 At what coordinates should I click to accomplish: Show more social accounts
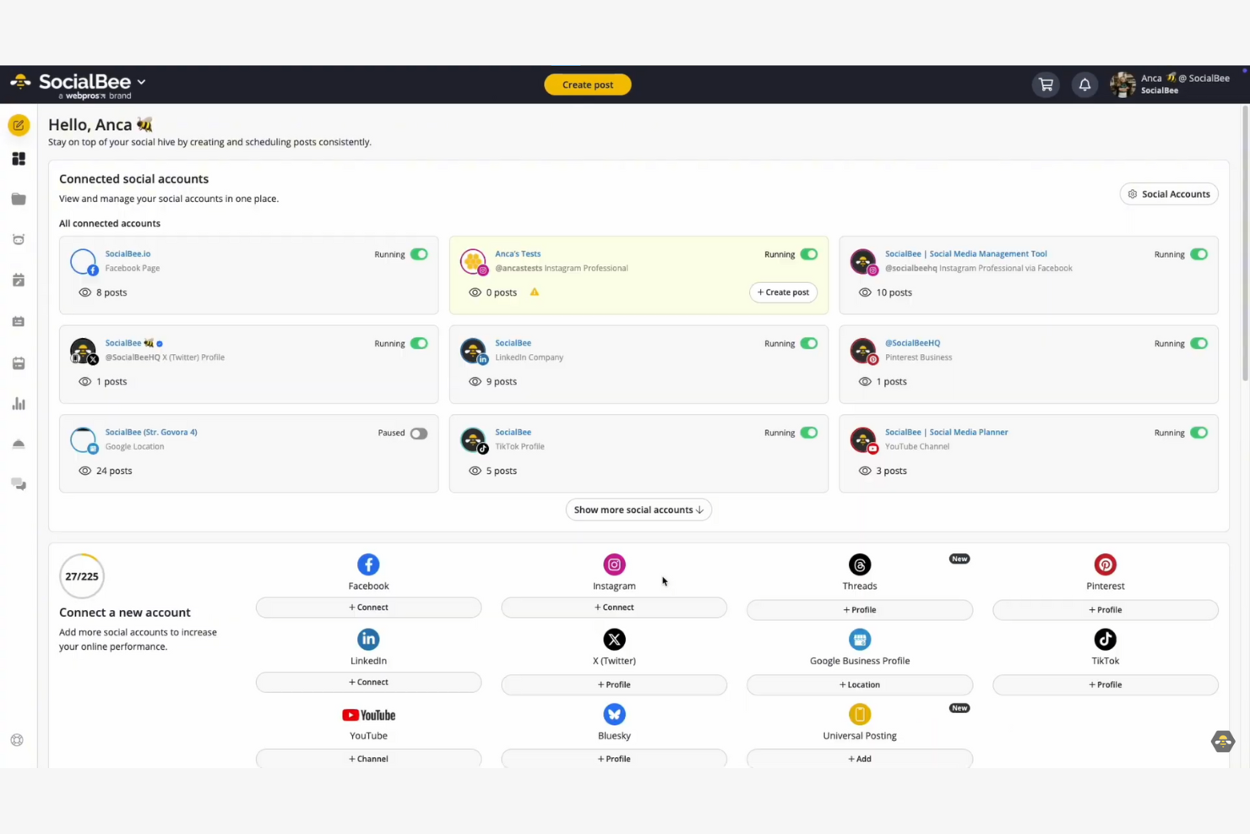point(638,509)
